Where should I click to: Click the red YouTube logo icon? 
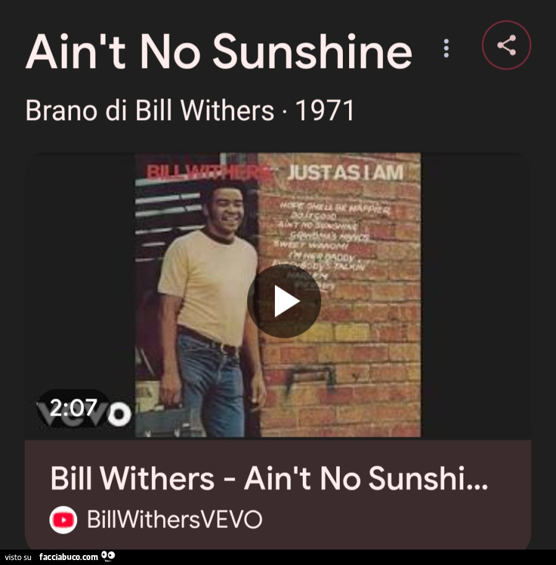[63, 520]
